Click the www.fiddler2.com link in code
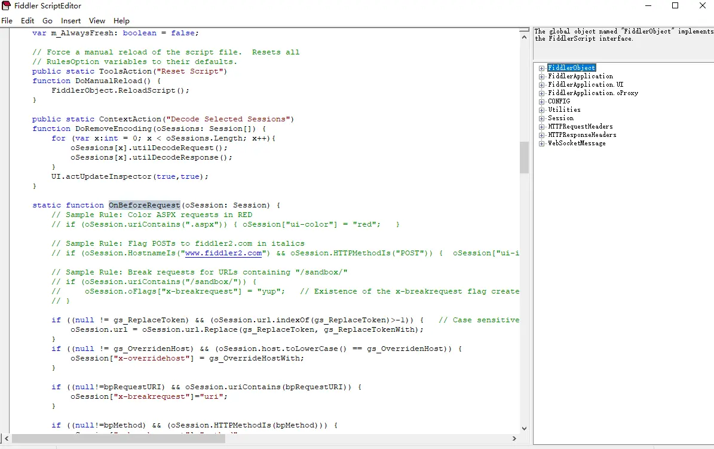Viewport: 714px width, 449px height. tap(223, 253)
